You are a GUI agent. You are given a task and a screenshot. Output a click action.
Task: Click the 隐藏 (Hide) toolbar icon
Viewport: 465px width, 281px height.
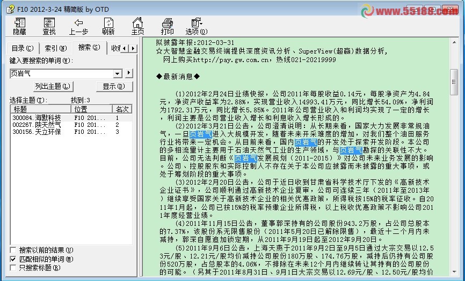[x=19, y=26]
